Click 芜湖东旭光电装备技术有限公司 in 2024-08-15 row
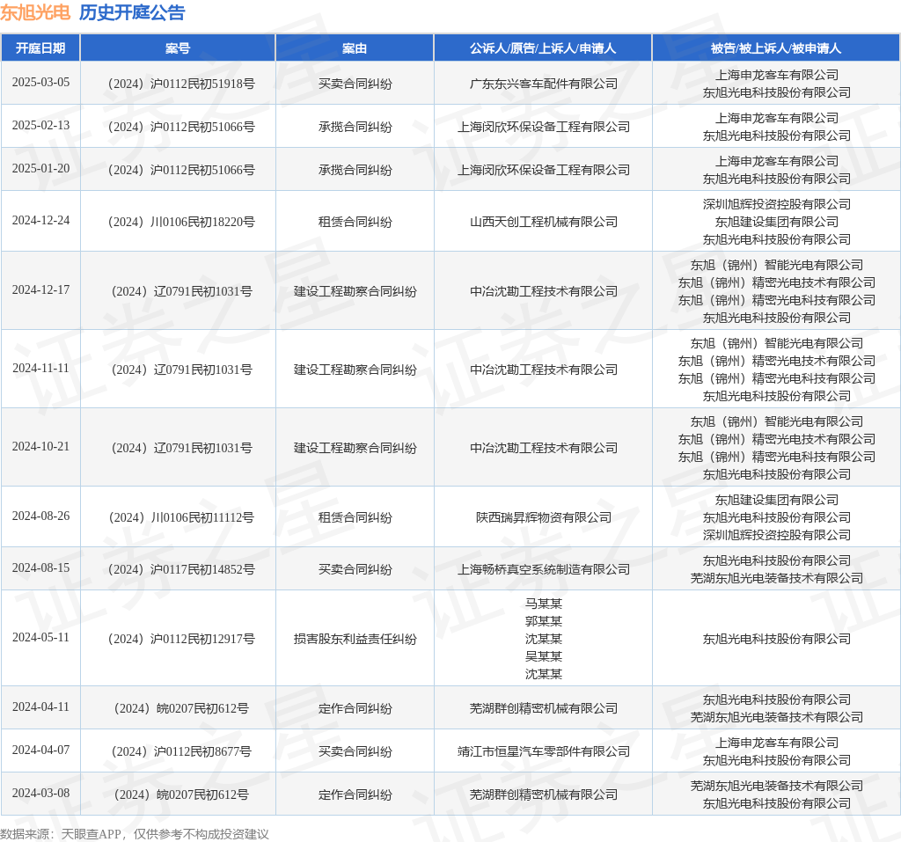 (x=777, y=578)
